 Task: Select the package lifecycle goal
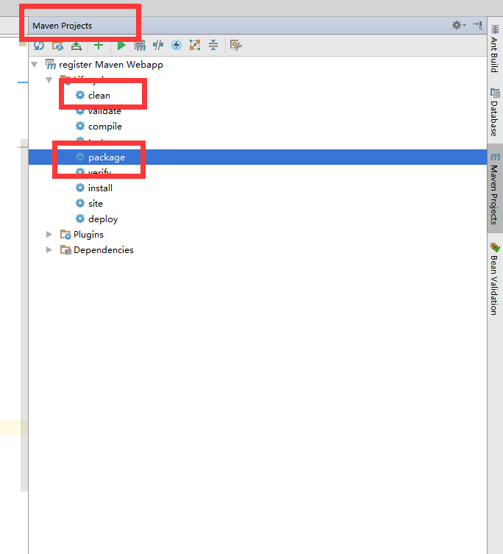point(257,157)
